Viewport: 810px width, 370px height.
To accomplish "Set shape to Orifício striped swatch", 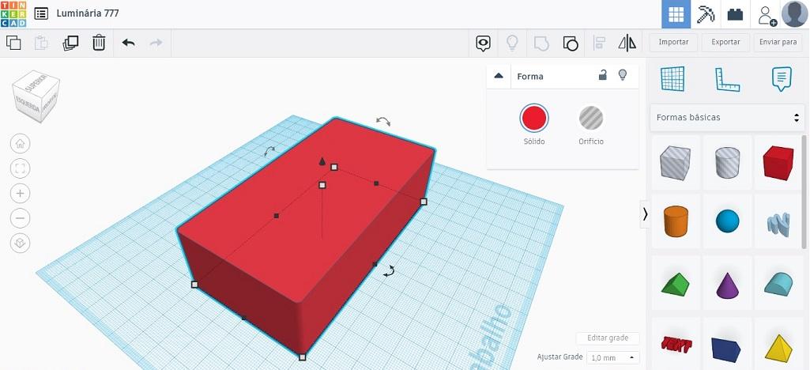I will 591,118.
